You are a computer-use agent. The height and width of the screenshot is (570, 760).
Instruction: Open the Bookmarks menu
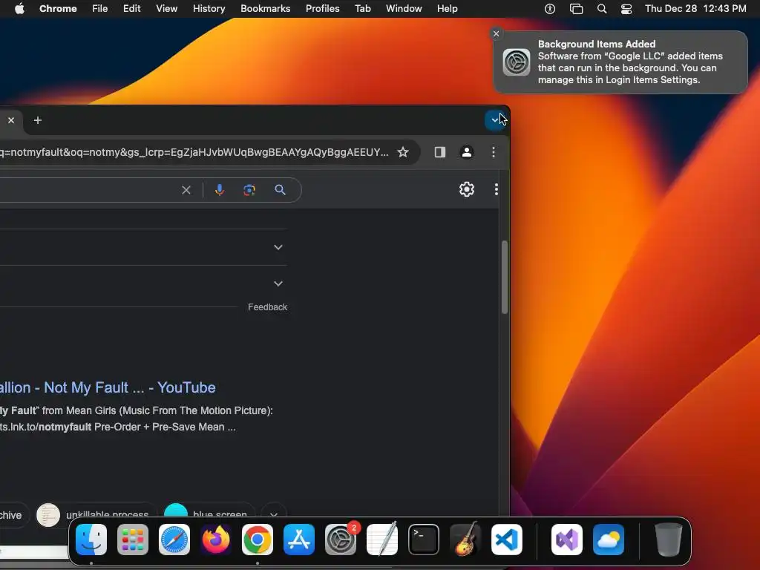click(265, 9)
